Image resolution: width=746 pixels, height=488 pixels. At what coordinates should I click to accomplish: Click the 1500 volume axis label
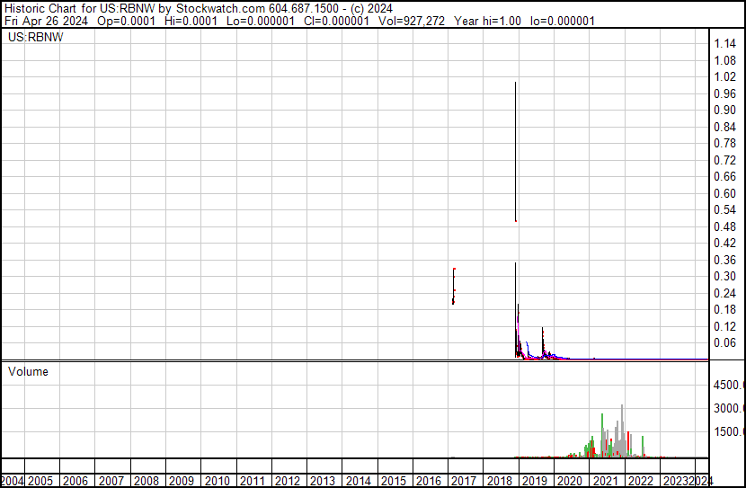click(729, 432)
